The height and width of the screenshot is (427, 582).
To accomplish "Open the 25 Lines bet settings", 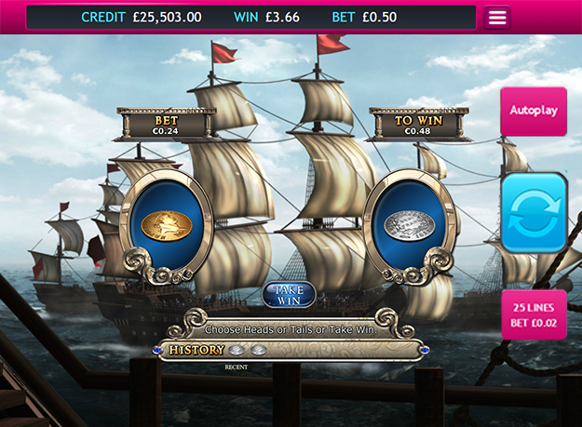I will coord(534,314).
